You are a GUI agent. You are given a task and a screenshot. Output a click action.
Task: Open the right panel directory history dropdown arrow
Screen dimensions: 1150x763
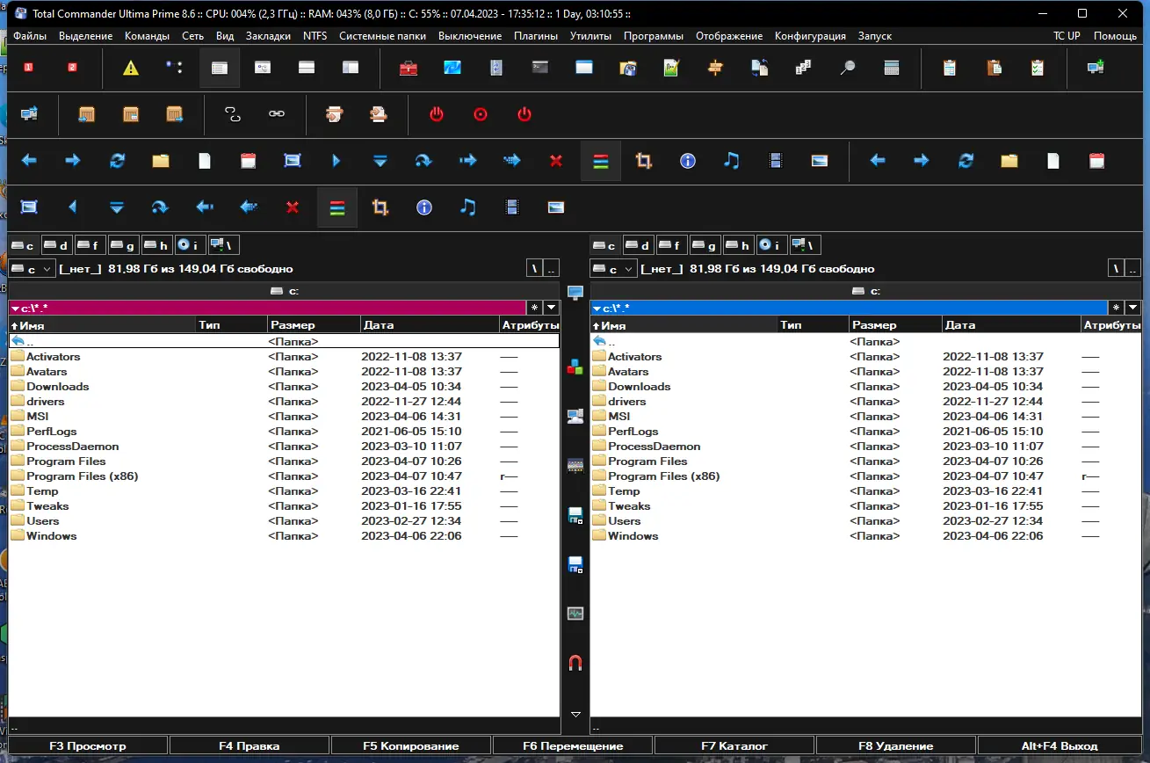pos(1132,308)
